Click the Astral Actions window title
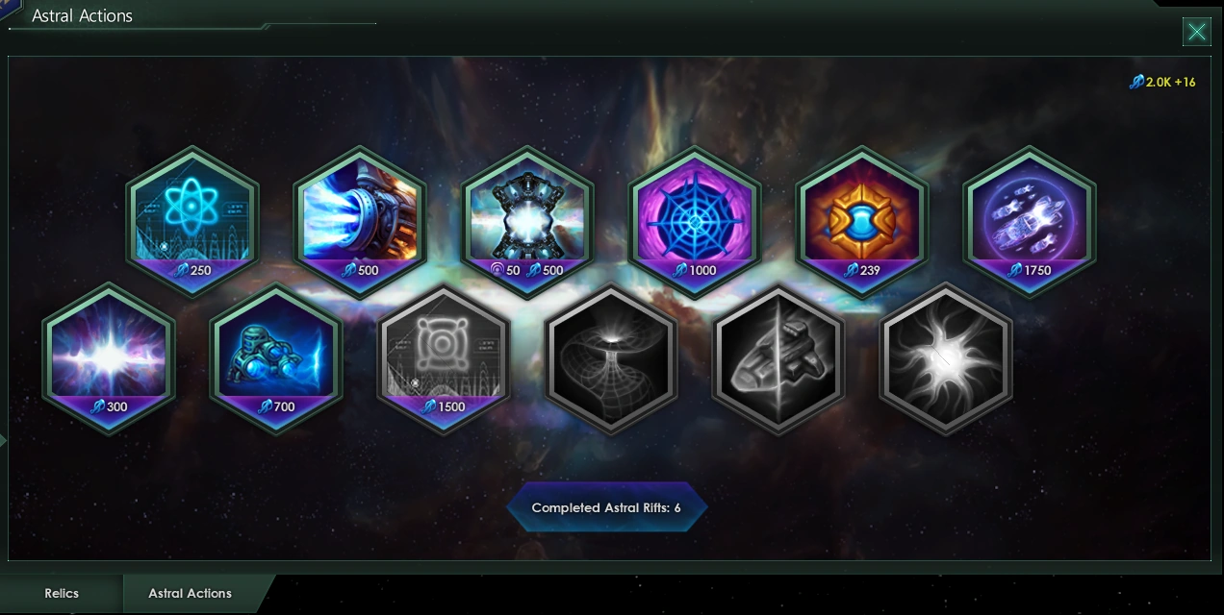Viewport: 1224px width, 615px height. coord(82,15)
